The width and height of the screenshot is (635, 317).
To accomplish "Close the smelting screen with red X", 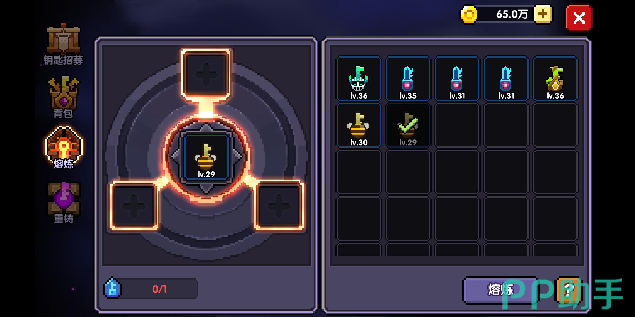I will (579, 18).
